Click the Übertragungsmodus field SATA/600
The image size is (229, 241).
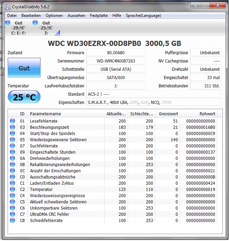[116, 77]
